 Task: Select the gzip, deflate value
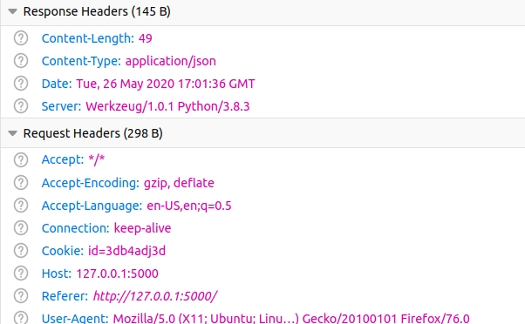179,183
